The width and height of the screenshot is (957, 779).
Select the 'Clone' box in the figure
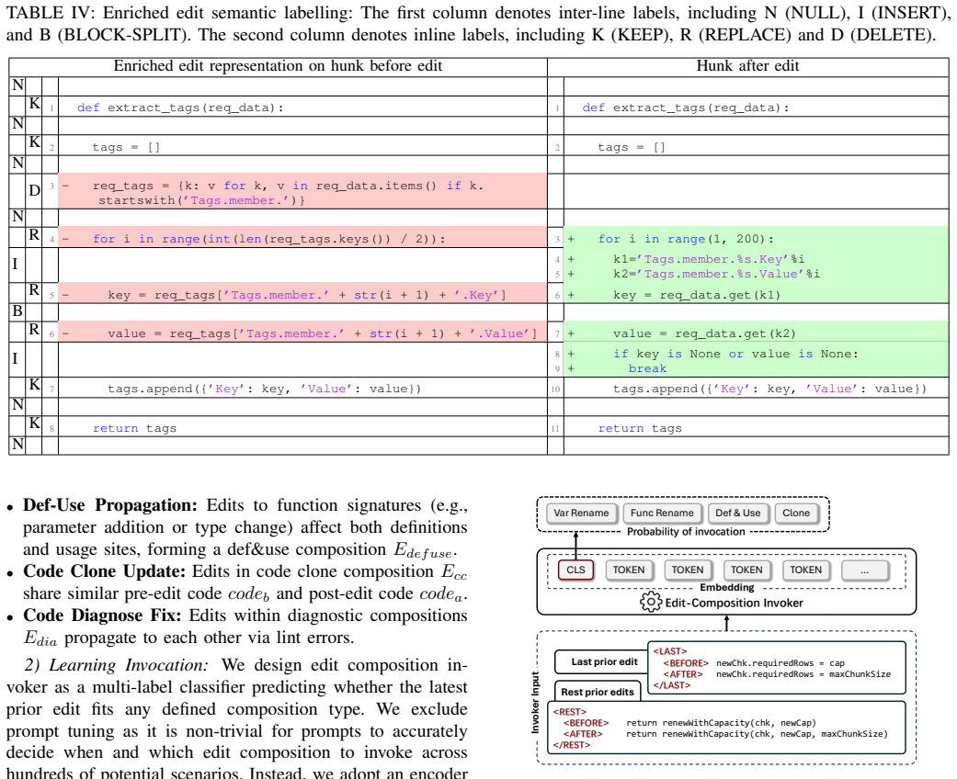pyautogui.click(x=796, y=513)
